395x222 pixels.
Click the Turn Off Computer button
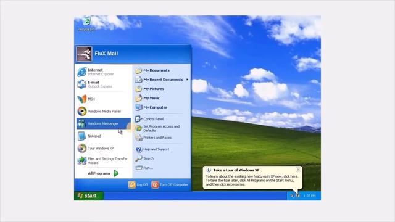tap(170, 185)
